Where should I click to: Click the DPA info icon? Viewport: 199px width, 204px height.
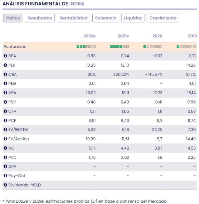point(5,167)
